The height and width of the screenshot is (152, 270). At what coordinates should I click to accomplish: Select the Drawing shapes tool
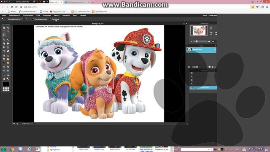point(8,51)
